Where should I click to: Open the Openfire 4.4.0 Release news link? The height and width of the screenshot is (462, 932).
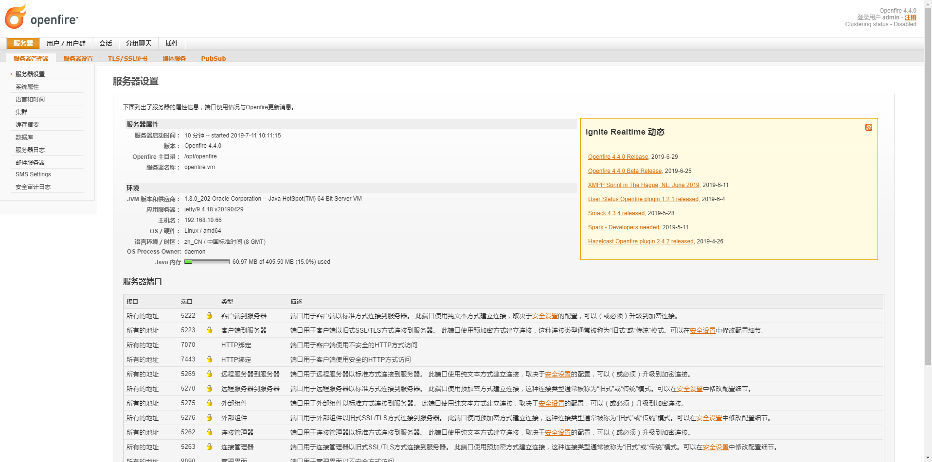click(618, 157)
